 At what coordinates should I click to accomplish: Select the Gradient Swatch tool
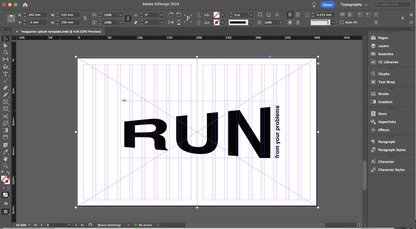tap(5, 130)
